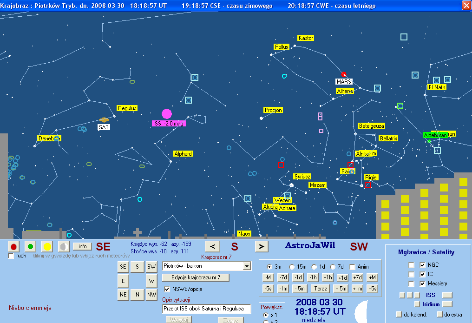This screenshot has height=323, width=472.
Task: Close the Krajobraz window
Action: coord(466,6)
